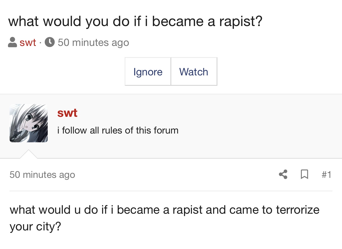Click the clock icon in thread header
The height and width of the screenshot is (249, 342).
tap(50, 42)
